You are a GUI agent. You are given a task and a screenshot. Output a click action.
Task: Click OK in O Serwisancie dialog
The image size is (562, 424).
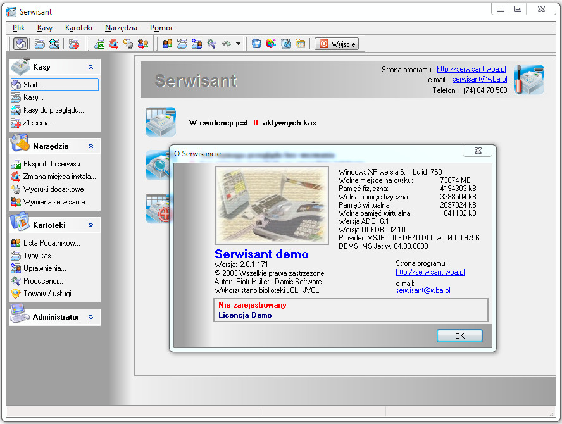tap(459, 336)
